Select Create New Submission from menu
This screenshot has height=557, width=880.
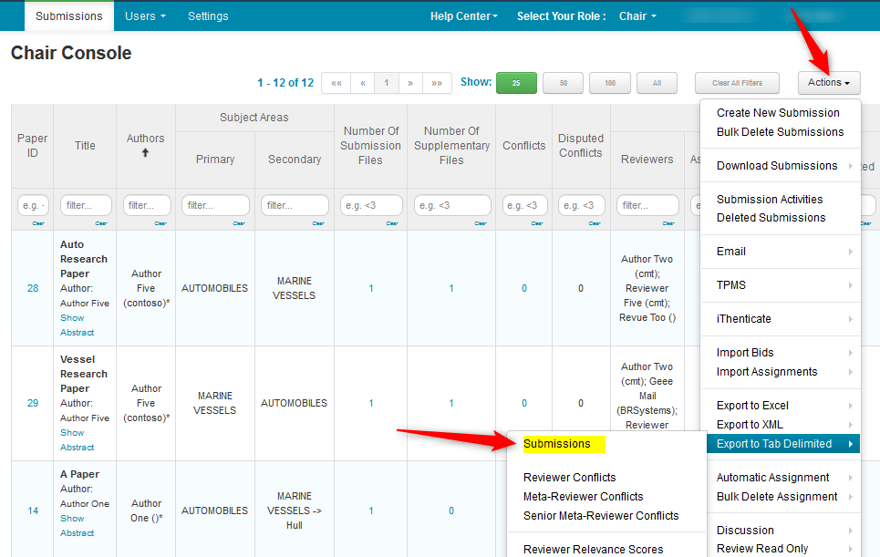[x=778, y=113]
